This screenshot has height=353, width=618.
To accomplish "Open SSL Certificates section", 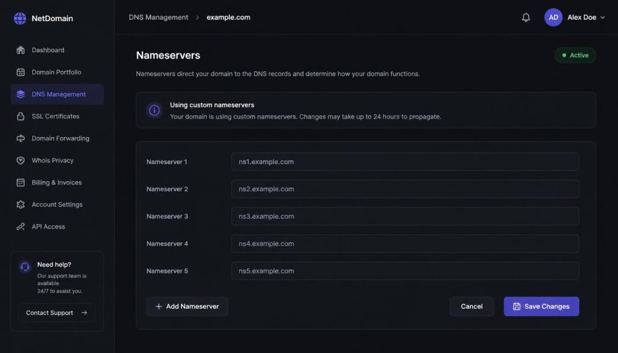I will click(x=57, y=116).
